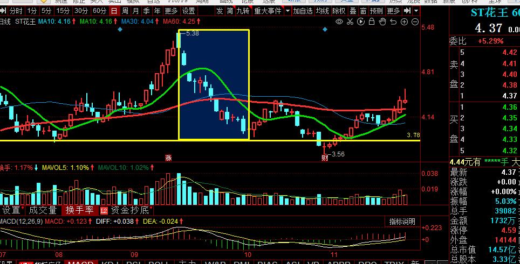Click 买 5 bid price 4.32
520x264 pixels.
coord(509,151)
